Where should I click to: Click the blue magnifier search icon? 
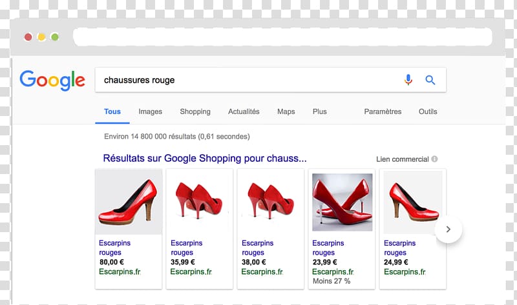[x=430, y=80]
